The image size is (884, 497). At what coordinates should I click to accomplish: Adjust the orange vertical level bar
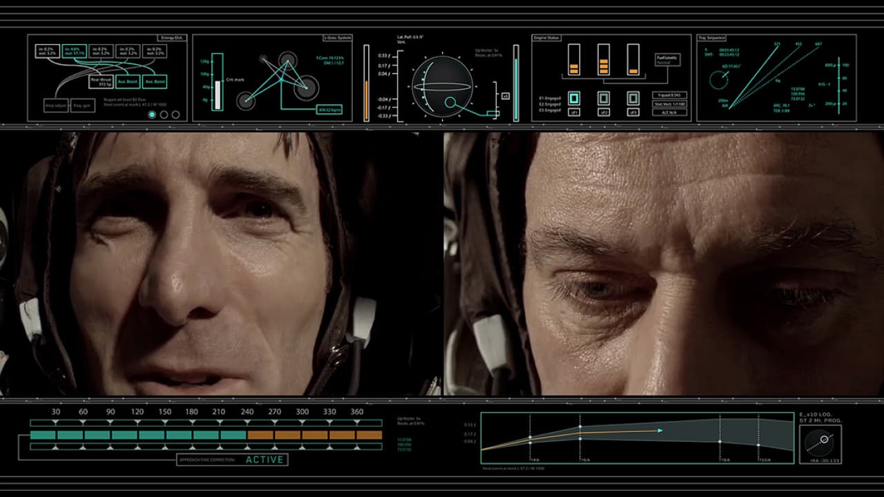click(x=367, y=83)
